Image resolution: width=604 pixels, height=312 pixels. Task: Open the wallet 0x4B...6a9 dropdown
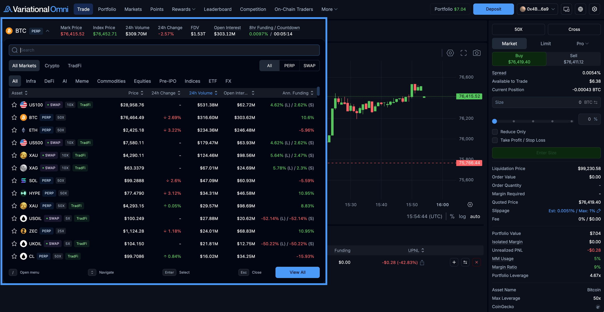537,9
